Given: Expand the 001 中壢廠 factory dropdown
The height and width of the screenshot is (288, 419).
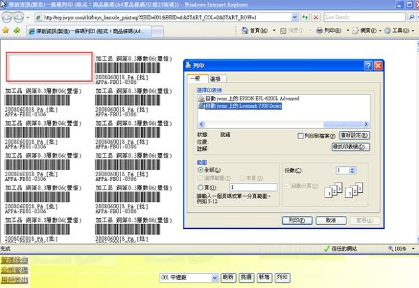Looking at the screenshot, I should tap(214, 277).
